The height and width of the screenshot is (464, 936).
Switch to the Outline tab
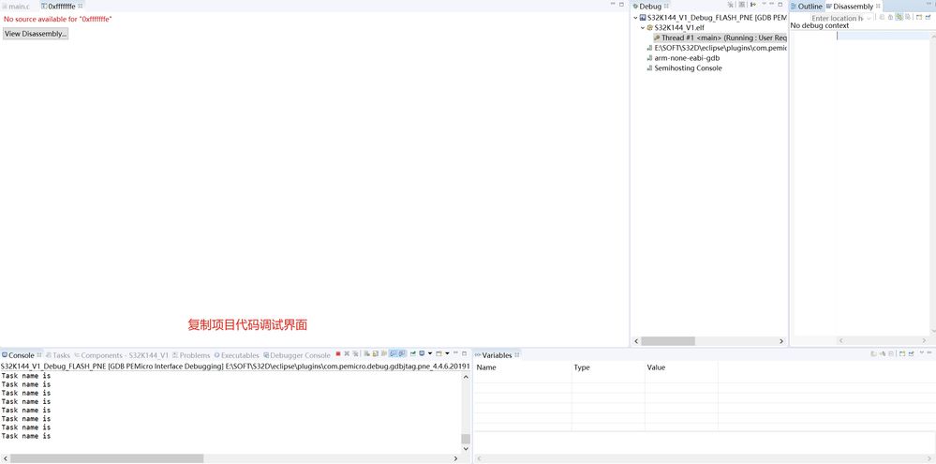[x=807, y=6]
